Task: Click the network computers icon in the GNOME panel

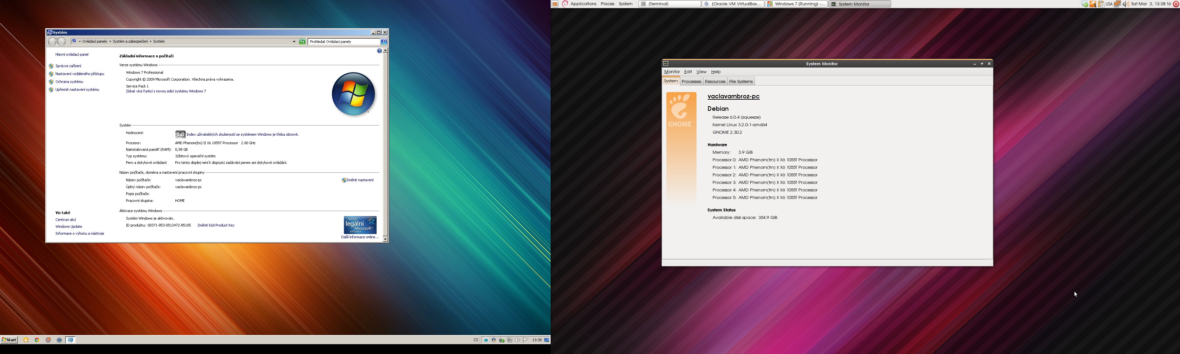Action: [x=1117, y=4]
